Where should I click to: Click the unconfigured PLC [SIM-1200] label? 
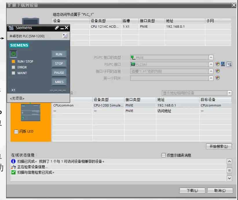click(x=27, y=36)
